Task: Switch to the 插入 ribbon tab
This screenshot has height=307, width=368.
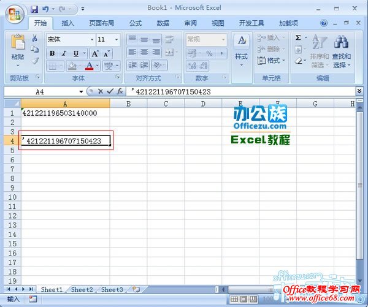Action: 68,23
